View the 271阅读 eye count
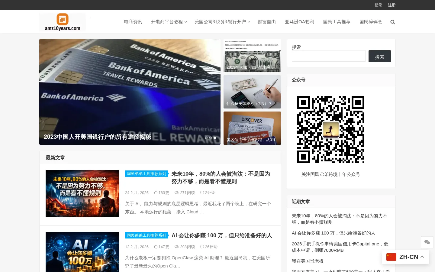 pos(185,193)
